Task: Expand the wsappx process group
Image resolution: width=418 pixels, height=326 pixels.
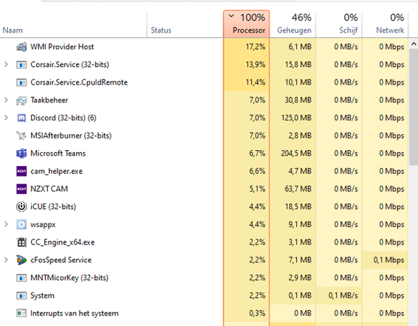Action: (6, 225)
